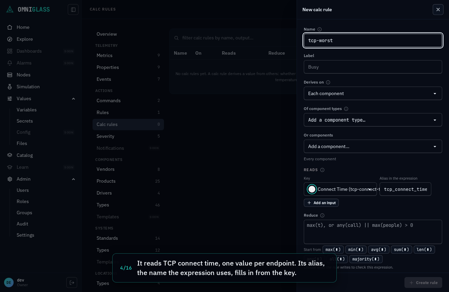
Task: Open the Add a component type dropdown
Action: click(x=373, y=120)
